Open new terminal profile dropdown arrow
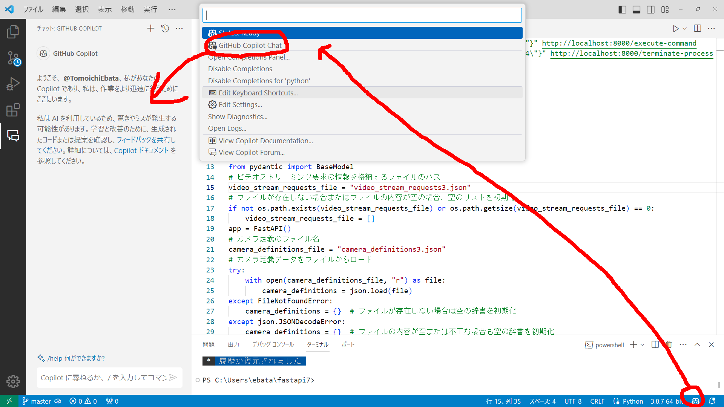This screenshot has height=407, width=724. click(643, 344)
